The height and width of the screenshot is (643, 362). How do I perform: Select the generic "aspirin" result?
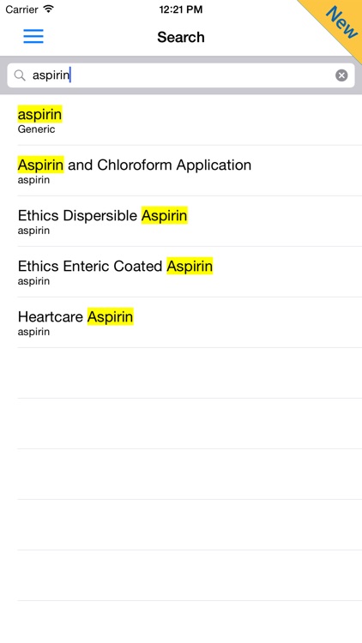181,120
